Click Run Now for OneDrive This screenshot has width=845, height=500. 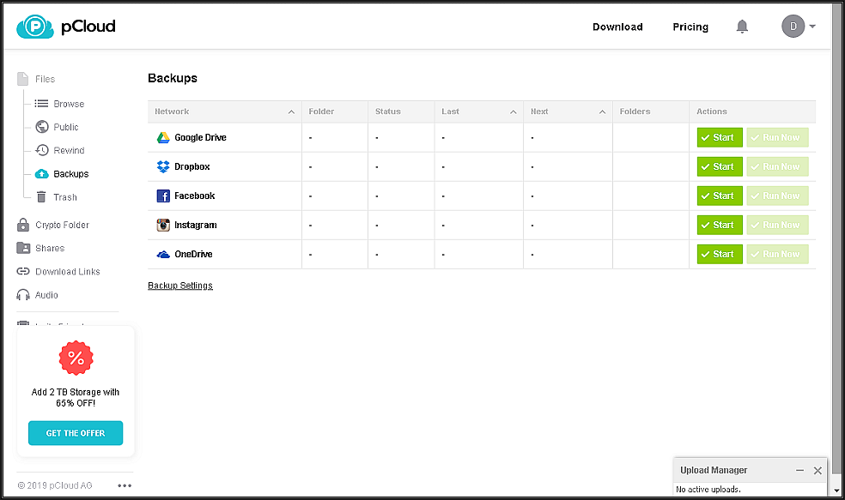[x=777, y=254]
